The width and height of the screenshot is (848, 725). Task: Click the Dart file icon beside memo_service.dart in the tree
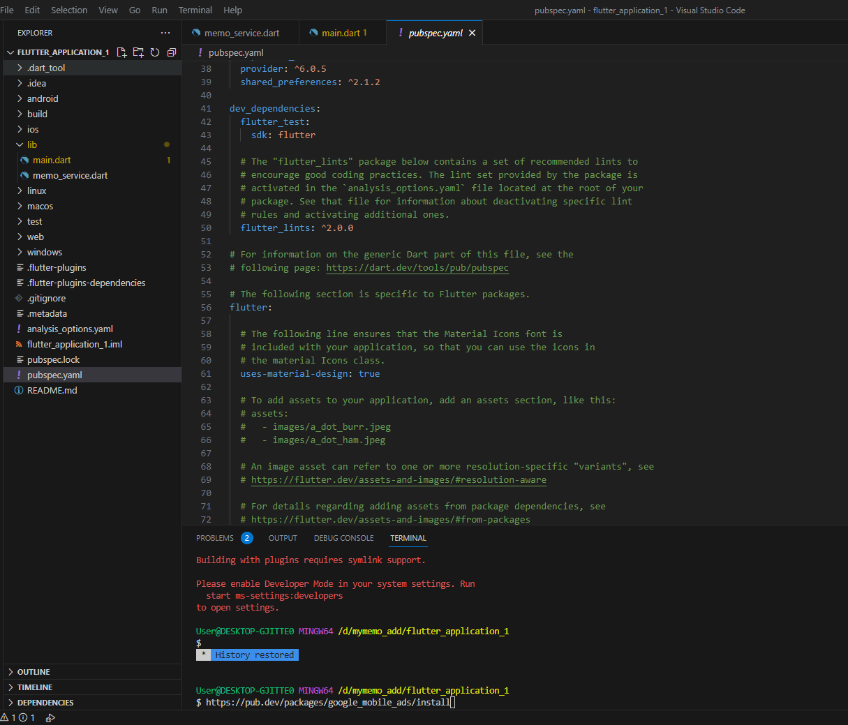[24, 175]
